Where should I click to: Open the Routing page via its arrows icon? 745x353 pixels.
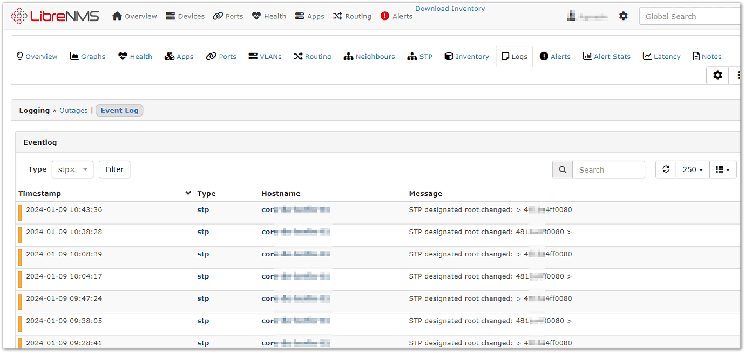[352, 16]
